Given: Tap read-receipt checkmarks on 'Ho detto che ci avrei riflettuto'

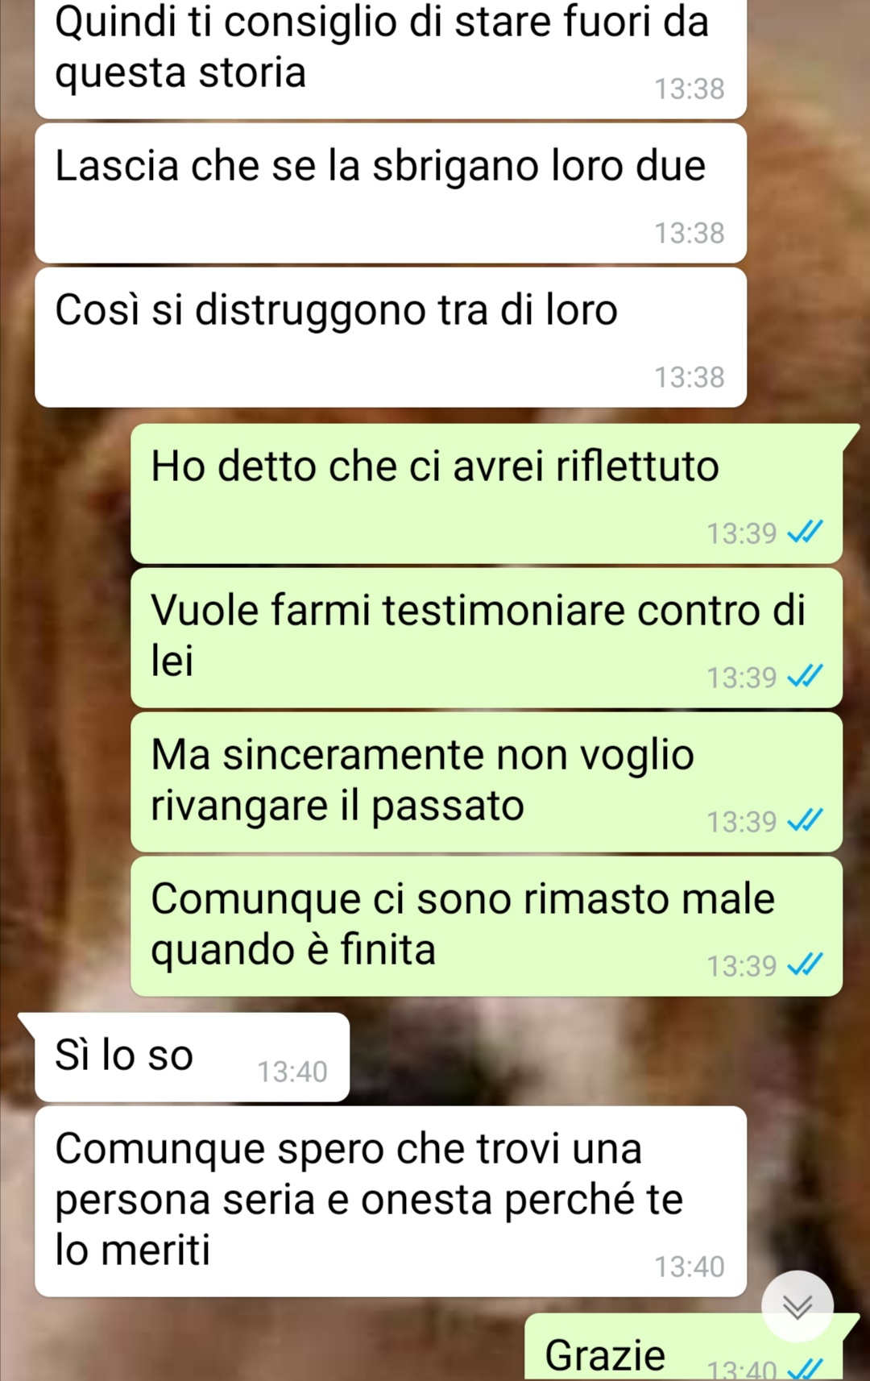Looking at the screenshot, I should 805,532.
